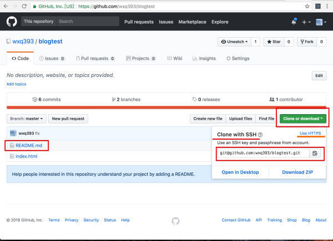Open the Wiki tab
Viewport: 333px width, 241px height.
pos(175,59)
